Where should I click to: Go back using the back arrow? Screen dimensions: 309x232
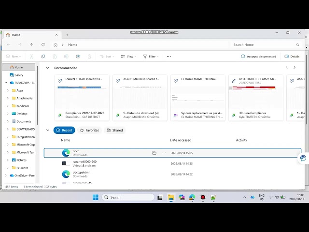(x=9, y=45)
